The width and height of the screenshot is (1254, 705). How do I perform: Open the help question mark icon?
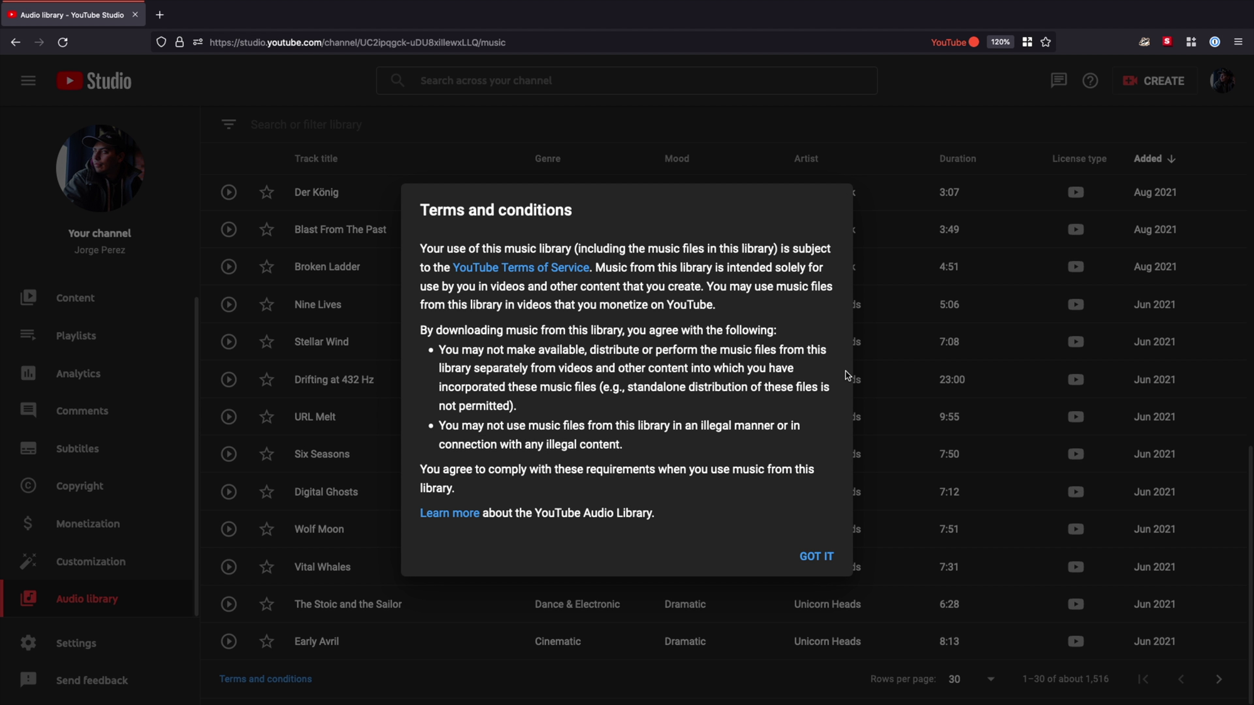1090,81
